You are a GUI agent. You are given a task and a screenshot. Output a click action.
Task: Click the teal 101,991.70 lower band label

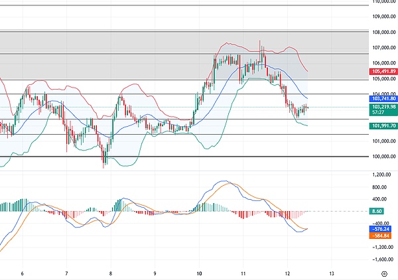(383, 125)
